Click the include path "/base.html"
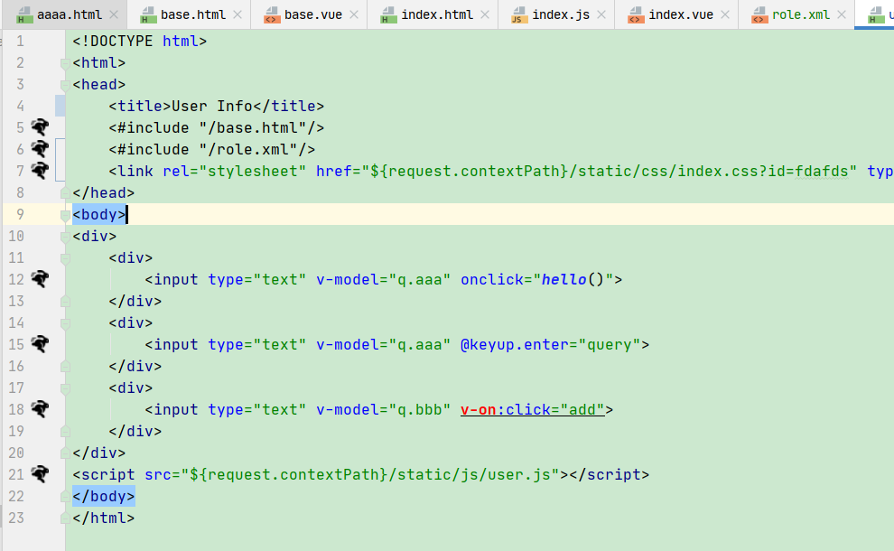Screen dimensions: 894x551 [253, 127]
